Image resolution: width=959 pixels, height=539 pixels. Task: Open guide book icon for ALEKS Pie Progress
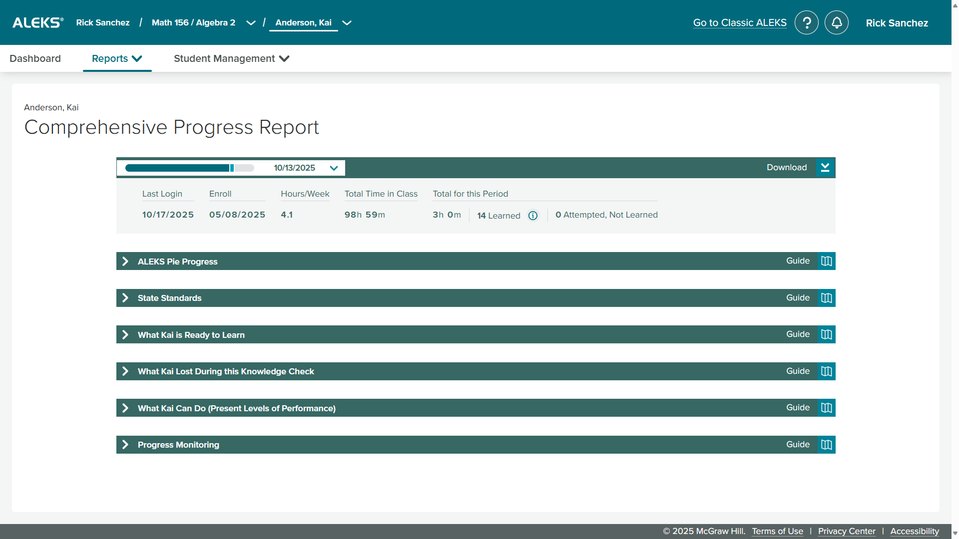pyautogui.click(x=827, y=261)
